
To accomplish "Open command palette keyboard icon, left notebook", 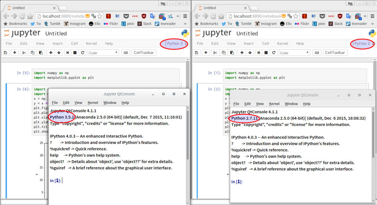I will (x=126, y=53).
